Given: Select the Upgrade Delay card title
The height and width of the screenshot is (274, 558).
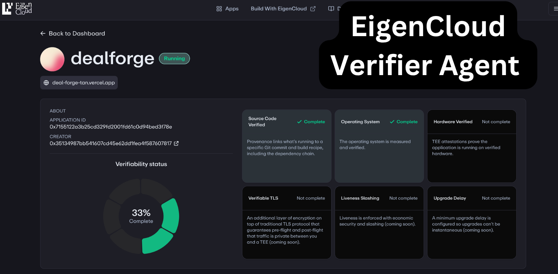Looking at the screenshot, I should tap(450, 198).
